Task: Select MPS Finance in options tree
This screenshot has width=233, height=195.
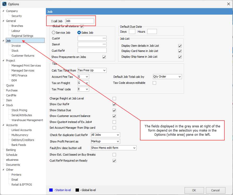Action: [19, 75]
